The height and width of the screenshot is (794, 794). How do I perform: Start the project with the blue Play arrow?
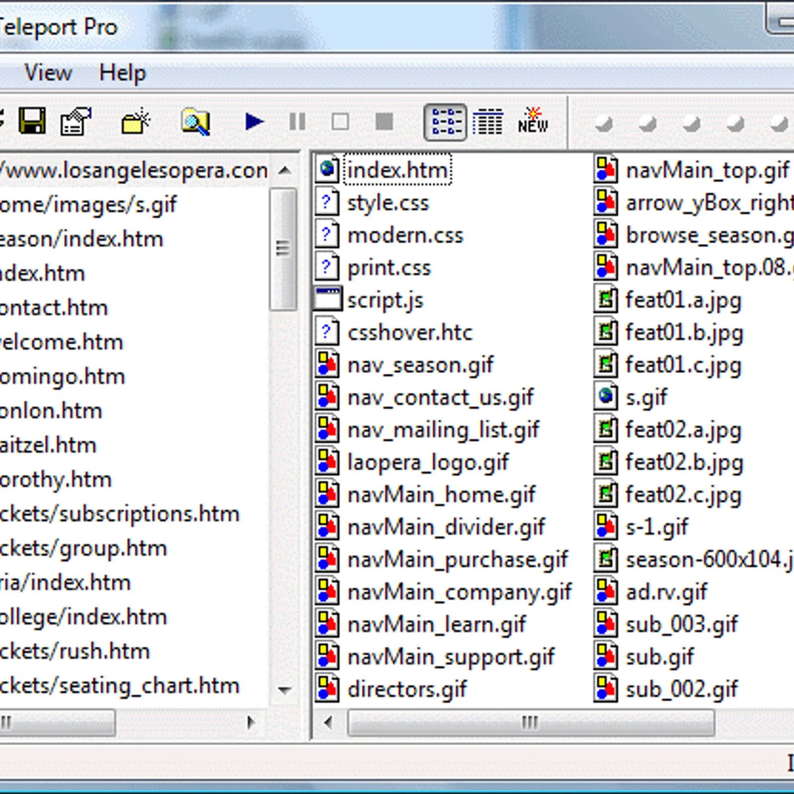254,122
